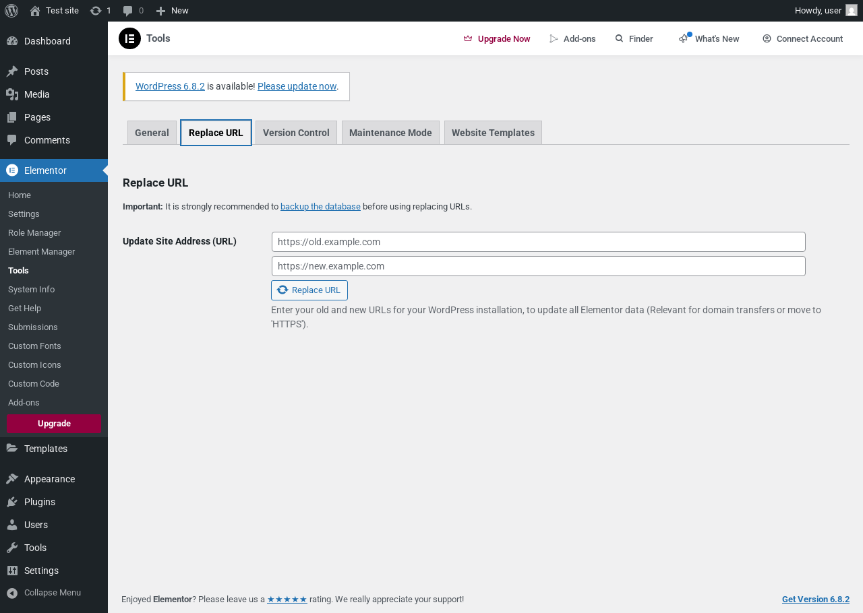Select the Replace URL tab
This screenshot has width=863, height=613.
point(216,133)
